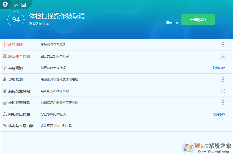Click the 服云安全检测 row icon
This screenshot has width=233, height=155.
tap(4, 56)
